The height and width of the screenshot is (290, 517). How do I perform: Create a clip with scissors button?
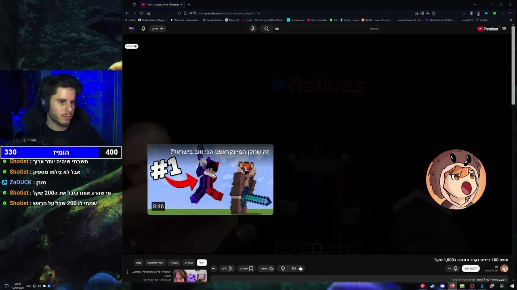coord(228,268)
